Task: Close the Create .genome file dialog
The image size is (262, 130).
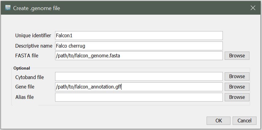Action: [253, 8]
